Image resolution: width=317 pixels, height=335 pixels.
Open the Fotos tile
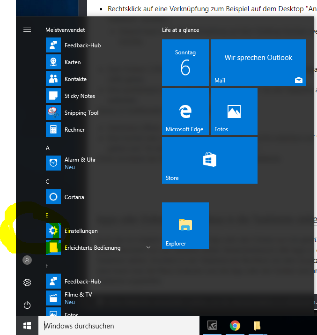pyautogui.click(x=234, y=112)
